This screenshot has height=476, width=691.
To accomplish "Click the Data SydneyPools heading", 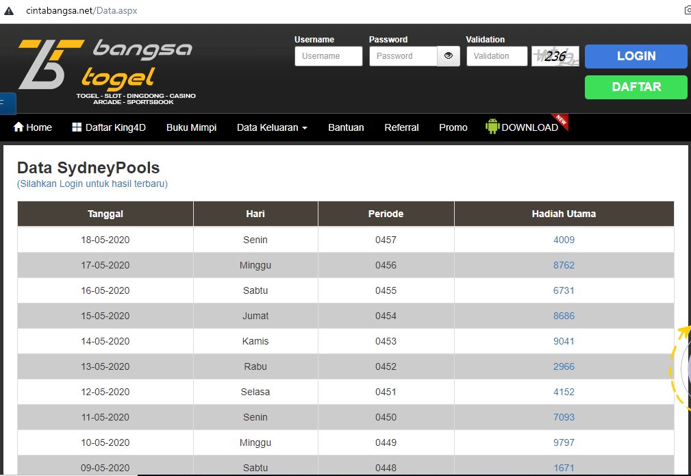I will coord(88,168).
